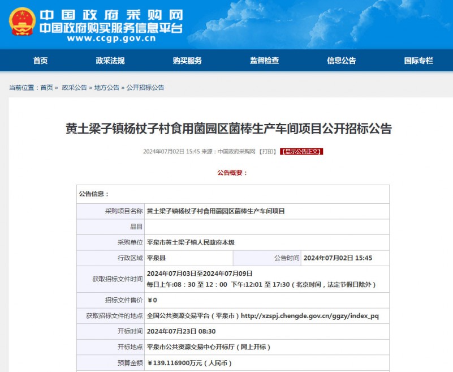This screenshot has height=372, width=453.
Task: Click the announcement main title heading
Action: pos(229,129)
